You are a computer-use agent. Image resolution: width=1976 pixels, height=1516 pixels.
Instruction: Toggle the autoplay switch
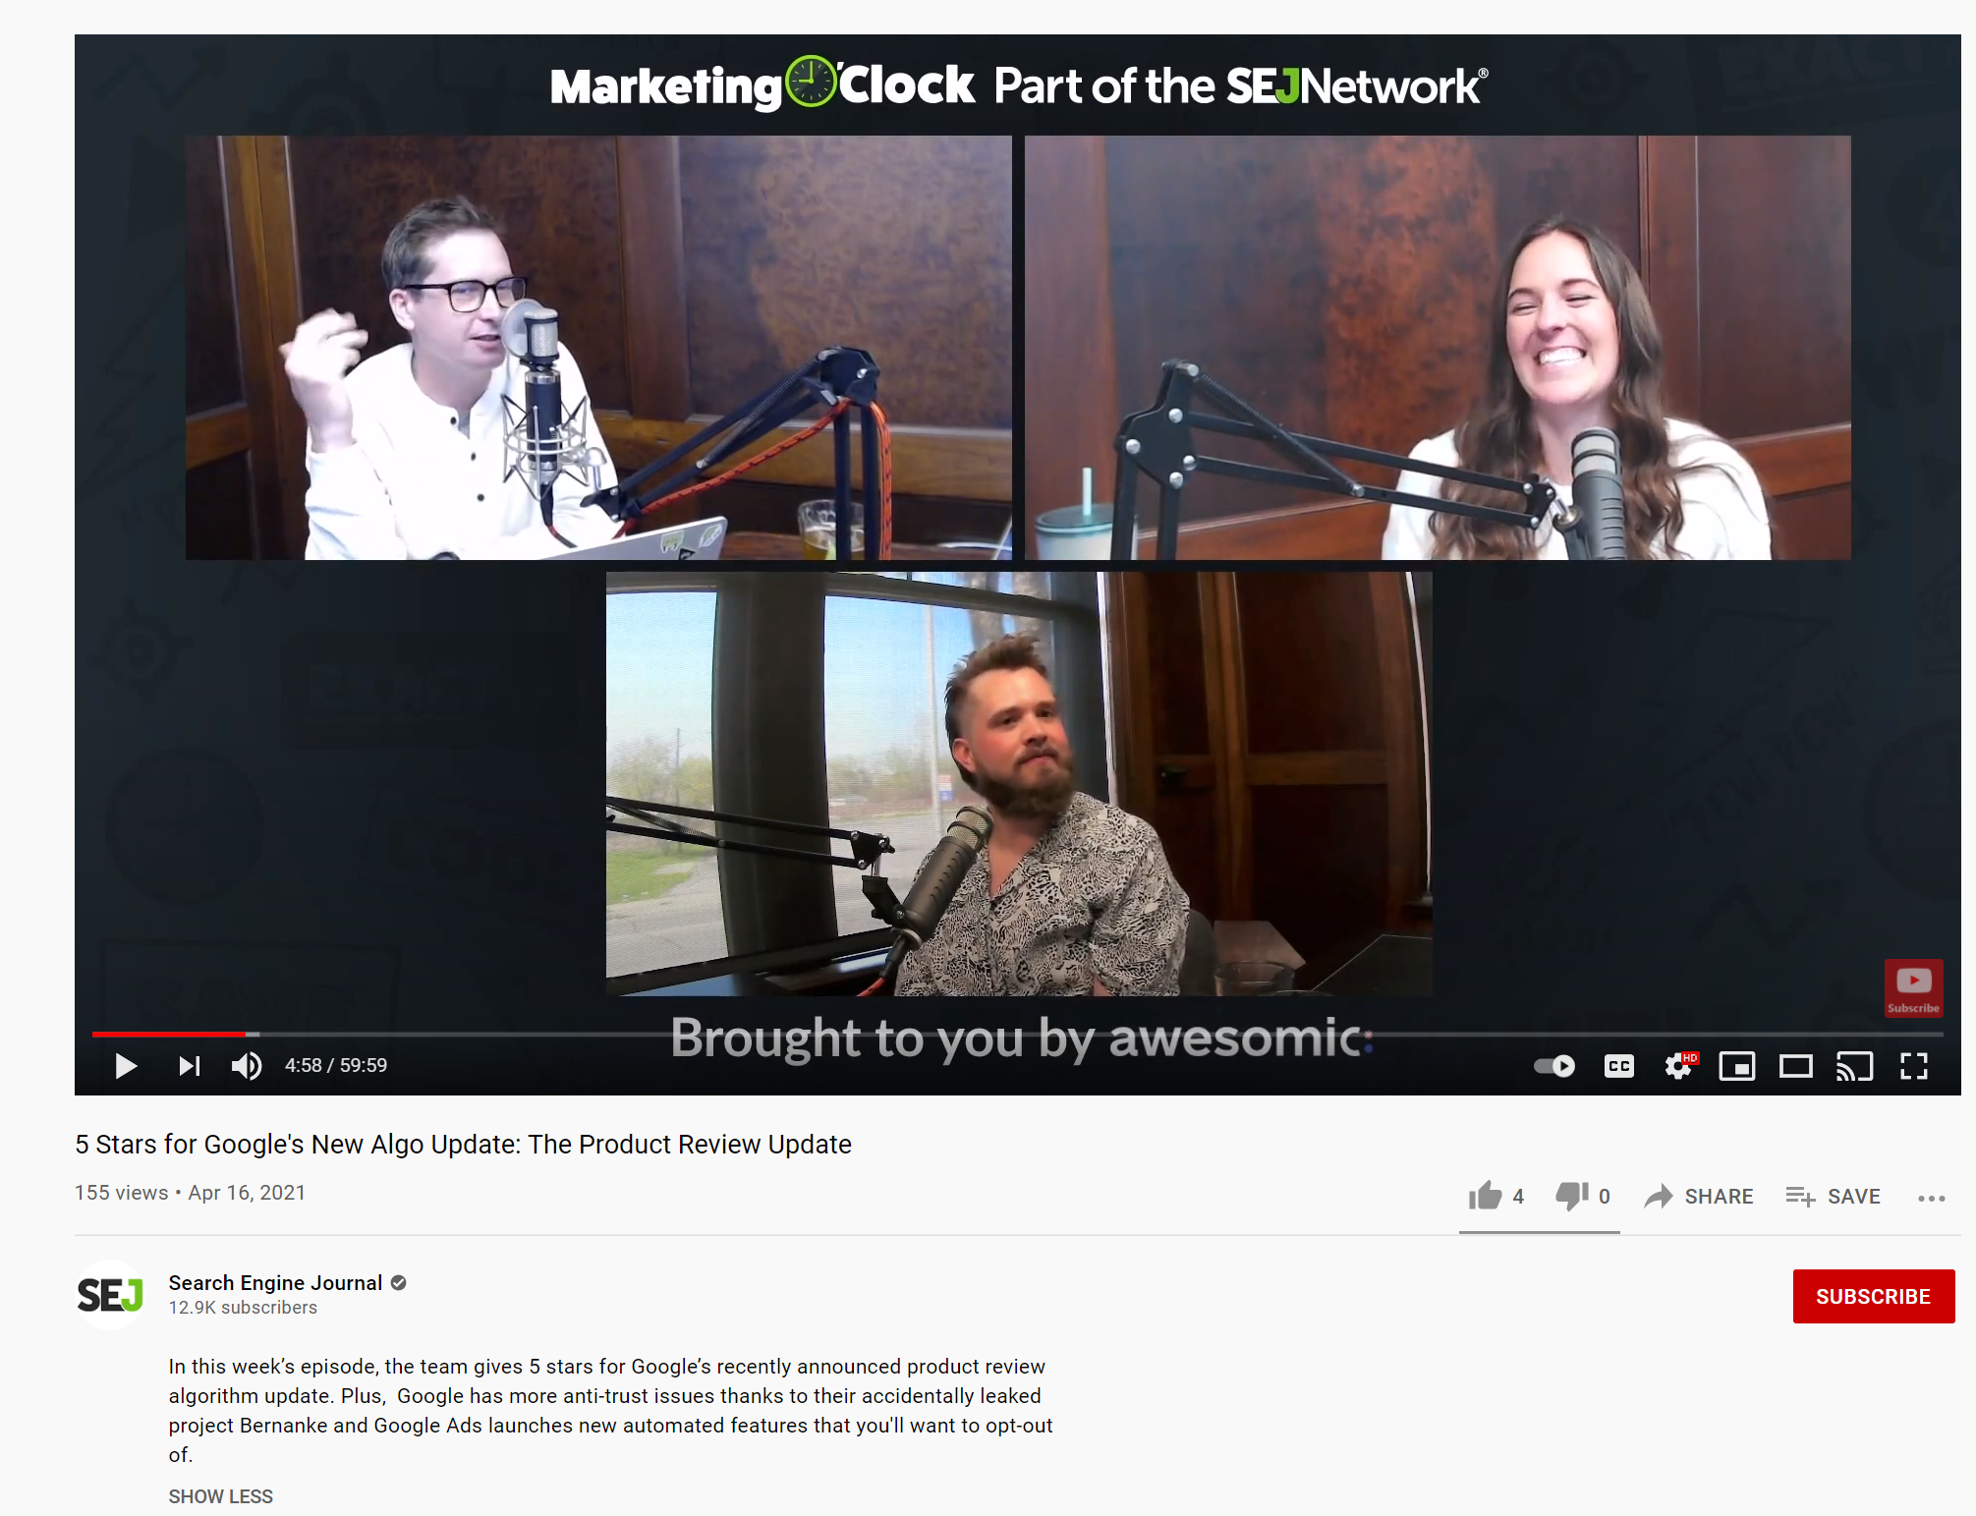point(1554,1066)
